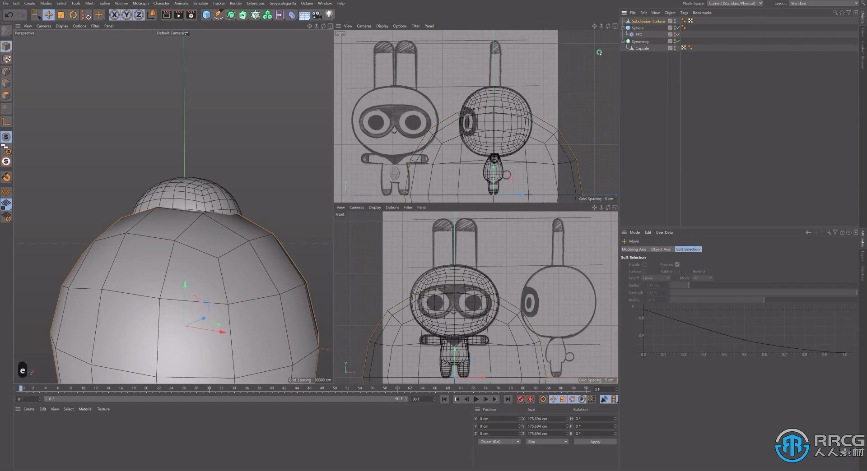Screen dimensions: 867x471
Task: Click the Polygons mode cube icon
Action: click(x=6, y=96)
